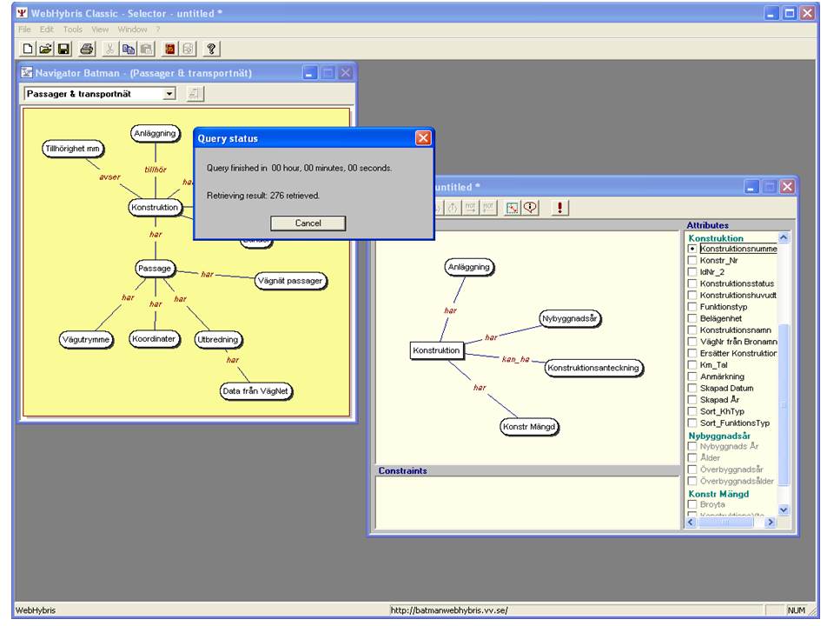Tick the Konstruktionsstatus checkbox
Screen dimensions: 834x626
click(692, 283)
